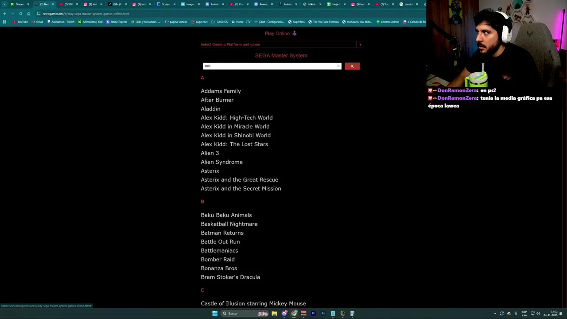Open Adobe Premiere Pro from taskbar
567x319 pixels.
pos(313,313)
